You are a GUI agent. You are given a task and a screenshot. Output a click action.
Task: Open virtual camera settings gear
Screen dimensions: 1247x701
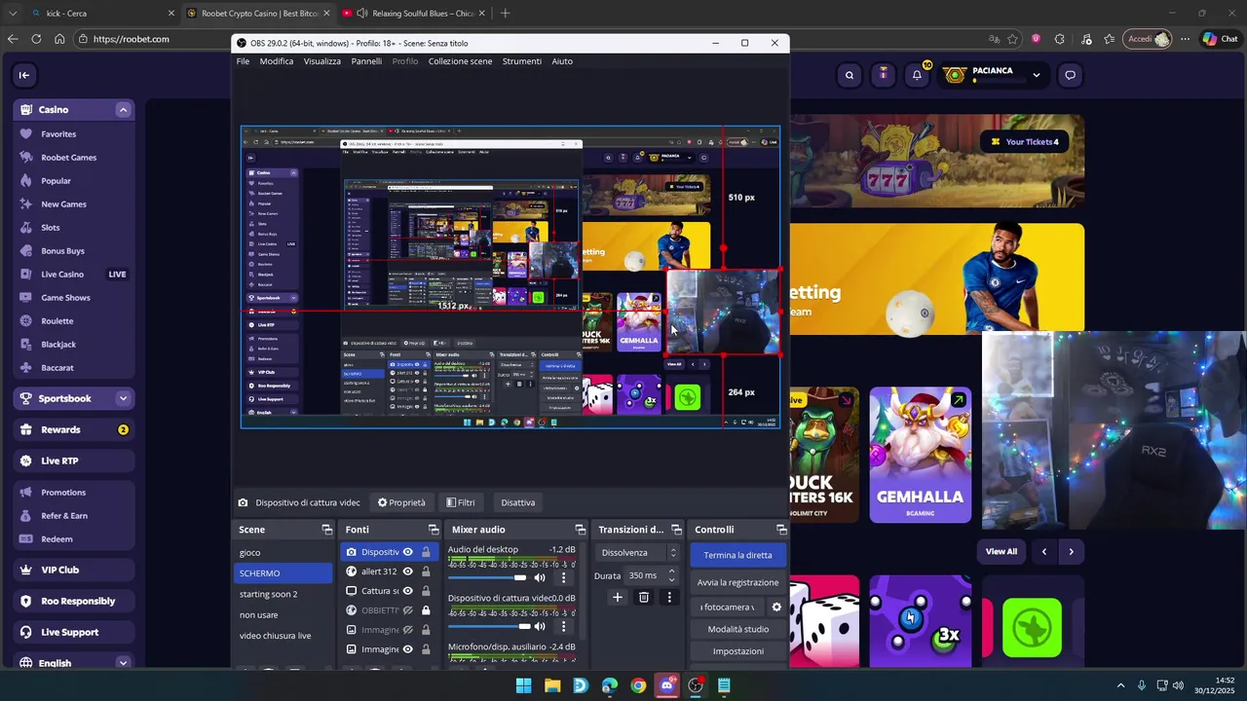pyautogui.click(x=776, y=607)
